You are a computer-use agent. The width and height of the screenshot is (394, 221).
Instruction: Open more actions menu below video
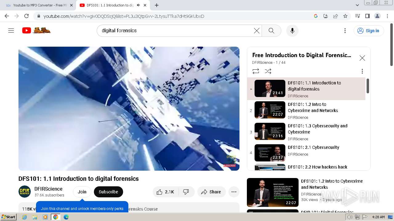pos(234,192)
